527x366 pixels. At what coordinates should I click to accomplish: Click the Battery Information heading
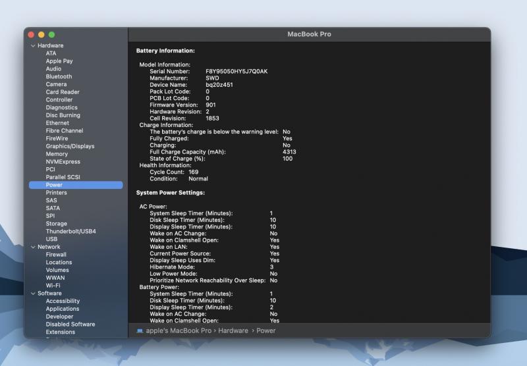coord(165,51)
